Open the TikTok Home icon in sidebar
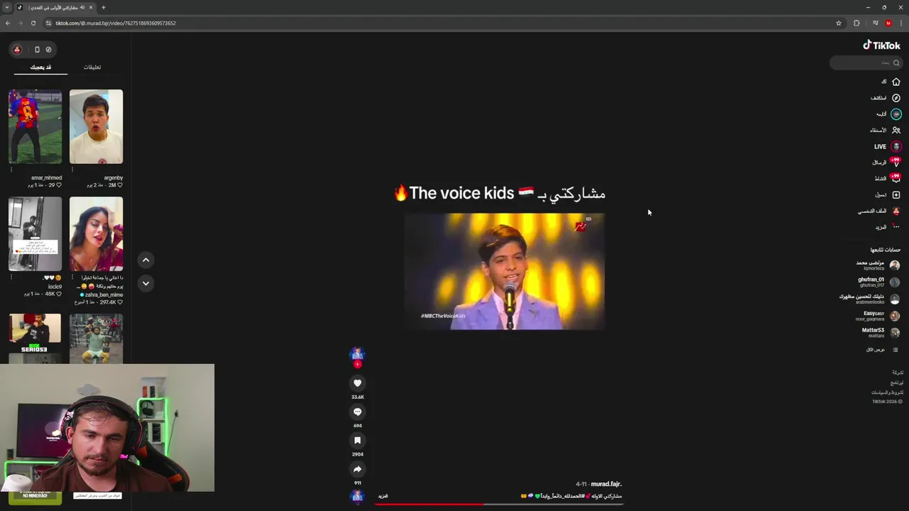Viewport: 909px width, 511px height. tap(896, 82)
